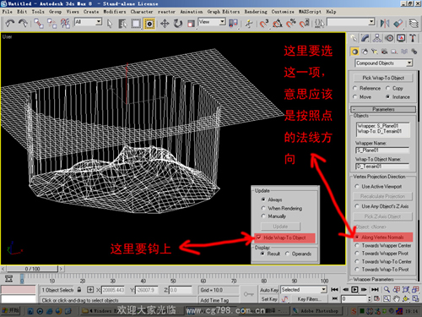Click the Redo arrow icon
422x317 pixels.
(x=23, y=24)
